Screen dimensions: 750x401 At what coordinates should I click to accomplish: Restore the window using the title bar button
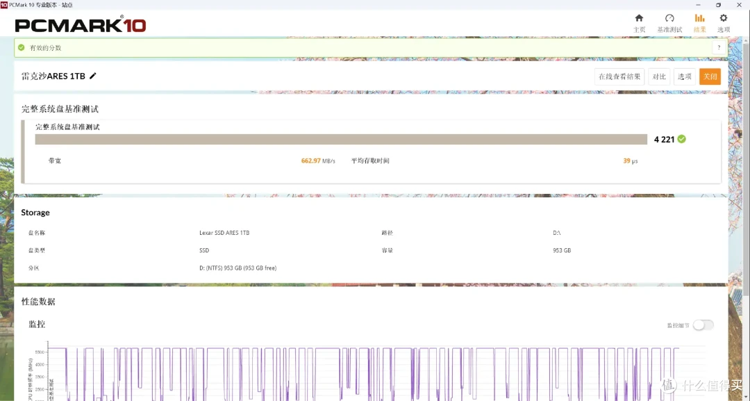point(718,4)
